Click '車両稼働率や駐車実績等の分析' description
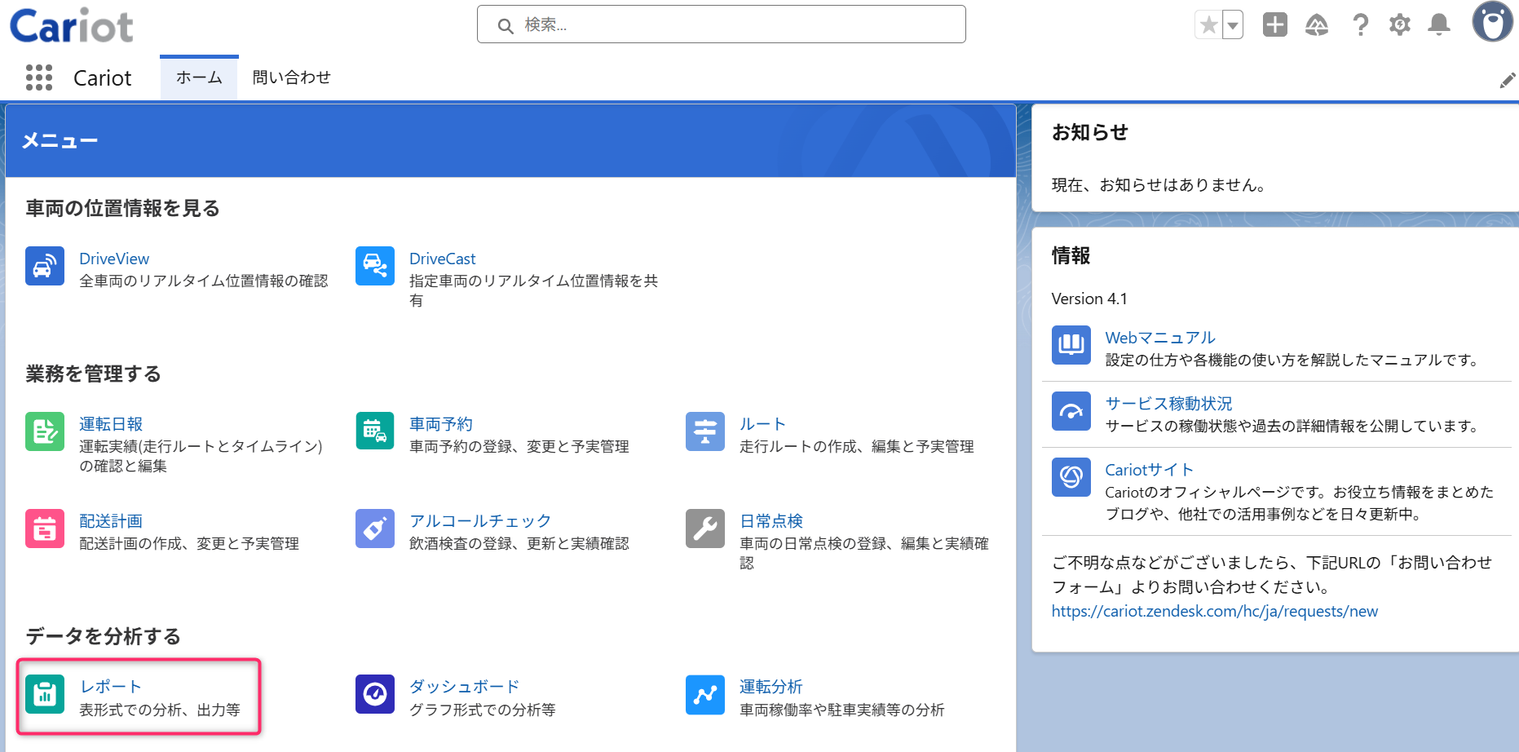The width and height of the screenshot is (1519, 752). (x=842, y=710)
